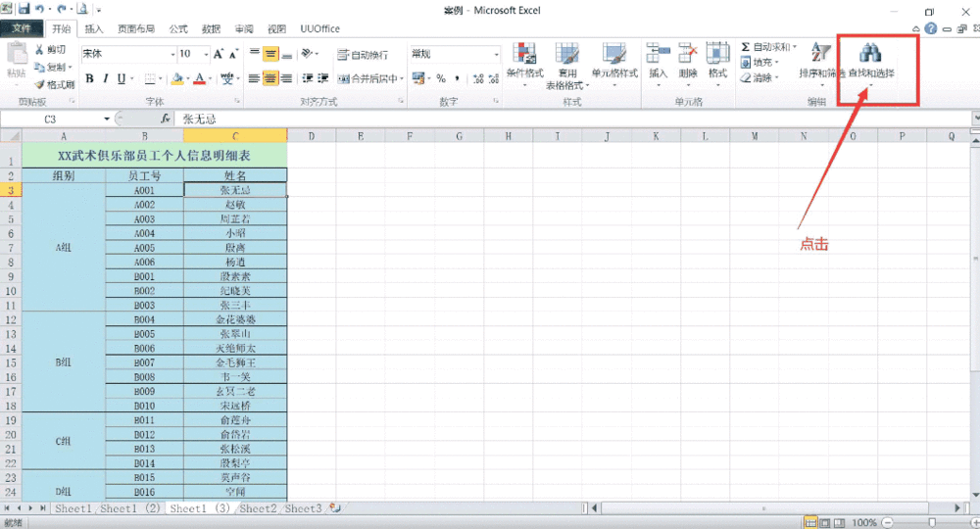The height and width of the screenshot is (529, 980).
Task: Click the page layout view button in status bar
Action: pos(825,522)
